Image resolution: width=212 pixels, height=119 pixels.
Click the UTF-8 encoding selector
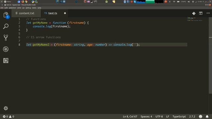pyautogui.click(x=159, y=116)
